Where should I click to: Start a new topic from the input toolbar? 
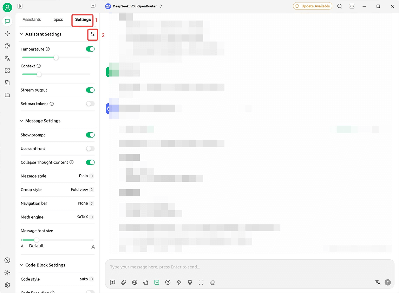(x=112, y=282)
